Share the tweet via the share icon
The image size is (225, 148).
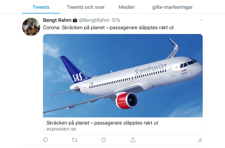133,140
